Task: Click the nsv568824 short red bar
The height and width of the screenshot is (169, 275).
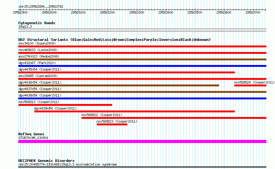Action: click(250, 85)
